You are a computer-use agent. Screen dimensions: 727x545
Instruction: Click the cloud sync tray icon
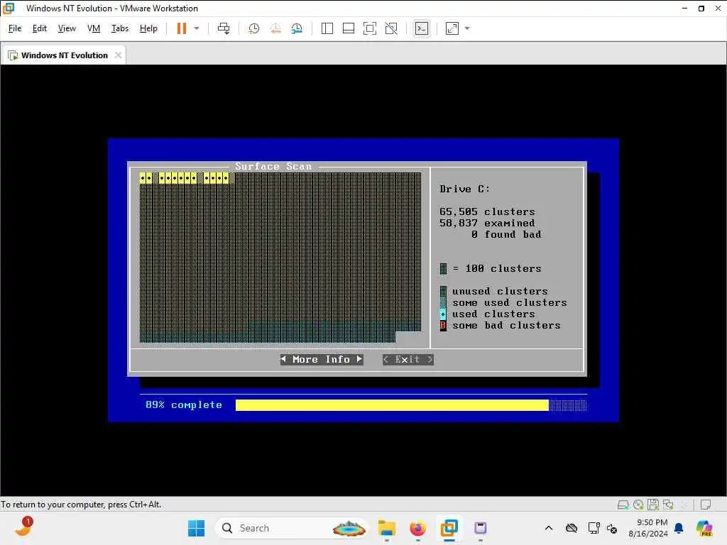572,528
